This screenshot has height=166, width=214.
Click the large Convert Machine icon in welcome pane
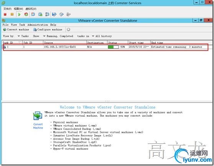tap(38, 116)
